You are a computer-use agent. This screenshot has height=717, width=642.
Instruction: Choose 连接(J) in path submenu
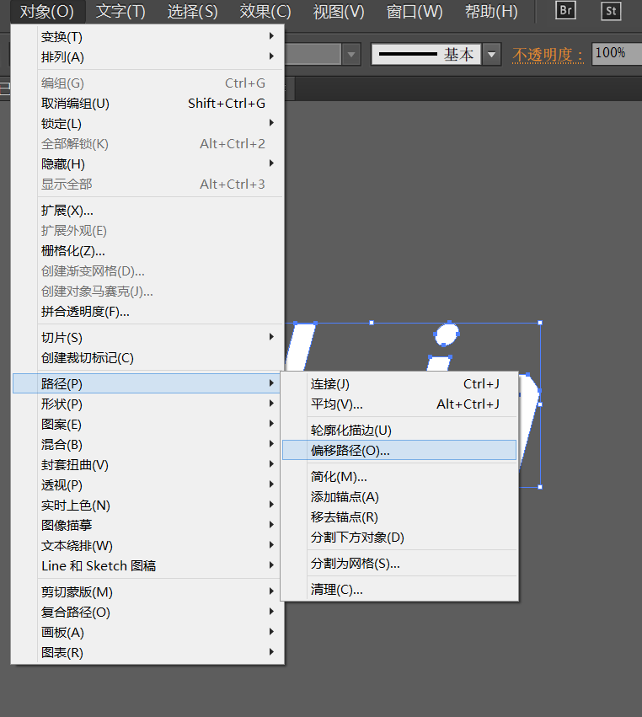coord(399,383)
